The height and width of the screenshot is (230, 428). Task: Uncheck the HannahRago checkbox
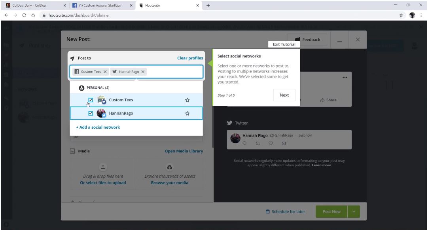point(91,113)
